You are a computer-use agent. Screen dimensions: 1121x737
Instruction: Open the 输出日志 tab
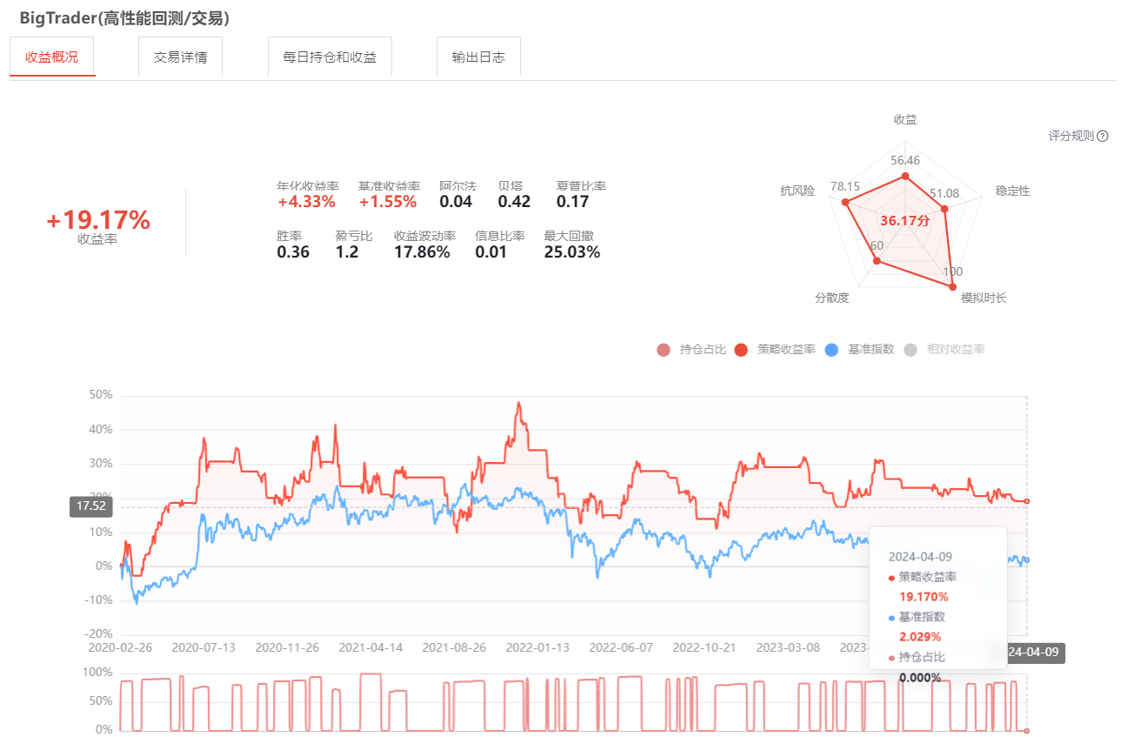[x=478, y=57]
